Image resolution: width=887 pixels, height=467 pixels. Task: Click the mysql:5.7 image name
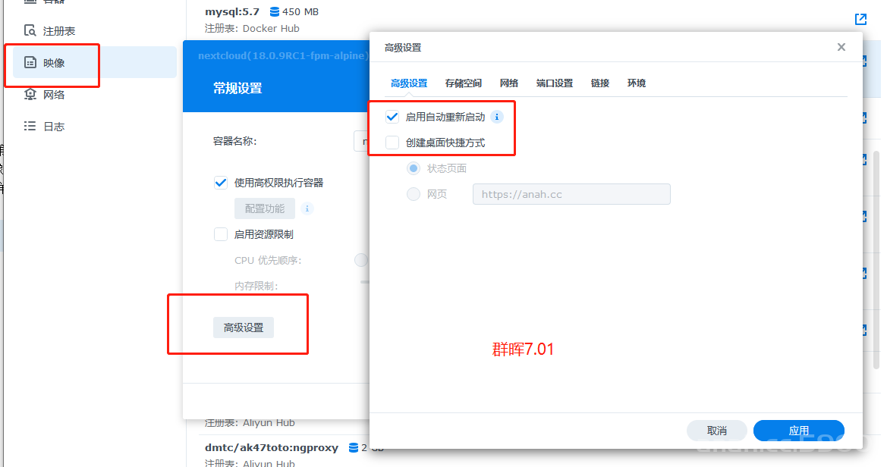(x=232, y=12)
